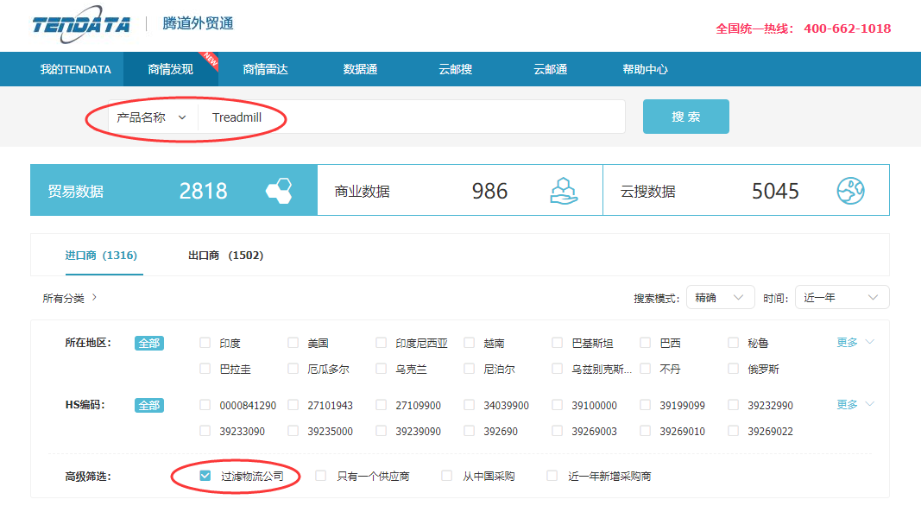Open the 产品名称 search type dropdown

(152, 117)
